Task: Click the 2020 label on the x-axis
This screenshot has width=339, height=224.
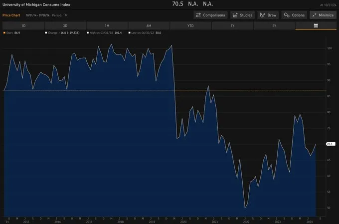Action: (x=183, y=222)
